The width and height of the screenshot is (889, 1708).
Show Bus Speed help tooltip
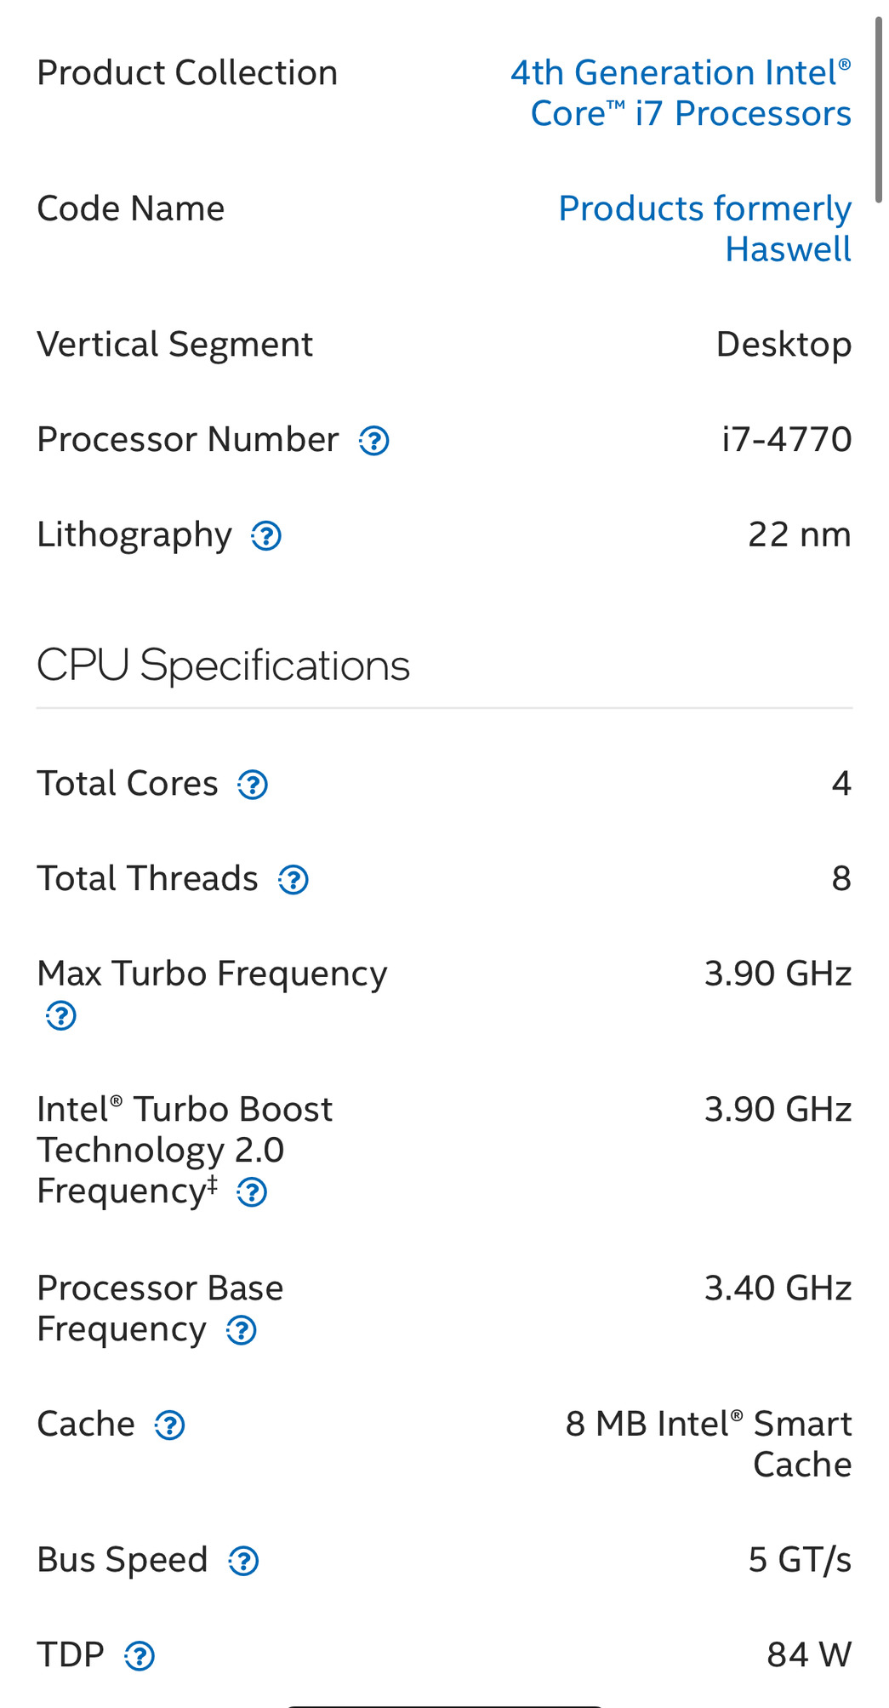point(243,1561)
